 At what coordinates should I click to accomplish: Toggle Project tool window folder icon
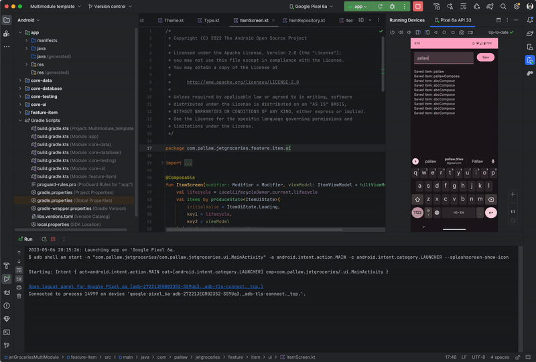(x=7, y=20)
